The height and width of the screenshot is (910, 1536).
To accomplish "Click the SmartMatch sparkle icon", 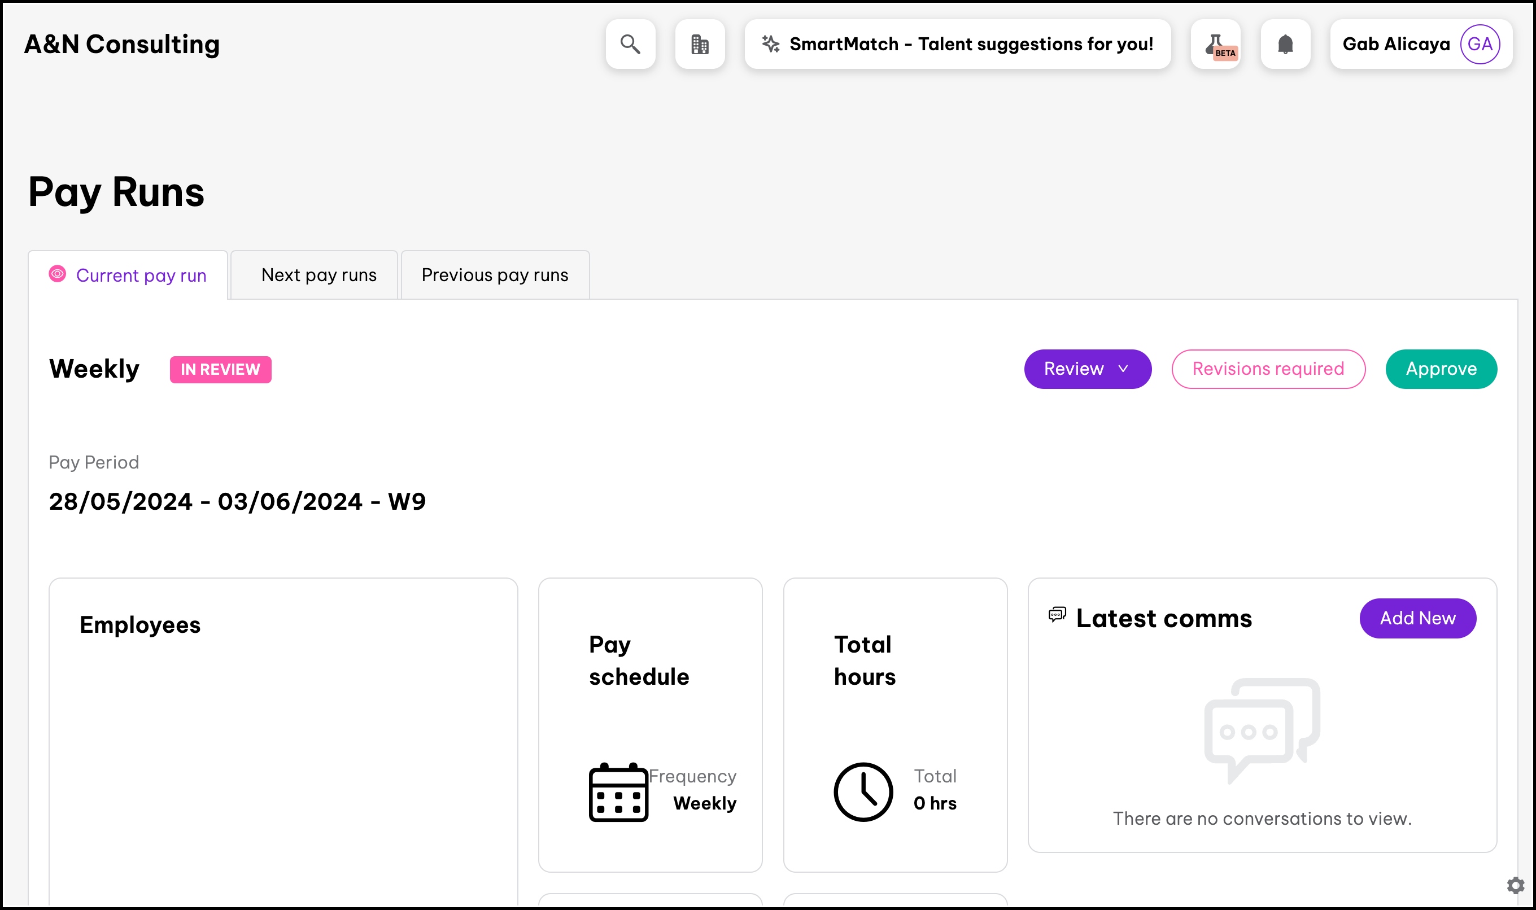I will tap(771, 44).
